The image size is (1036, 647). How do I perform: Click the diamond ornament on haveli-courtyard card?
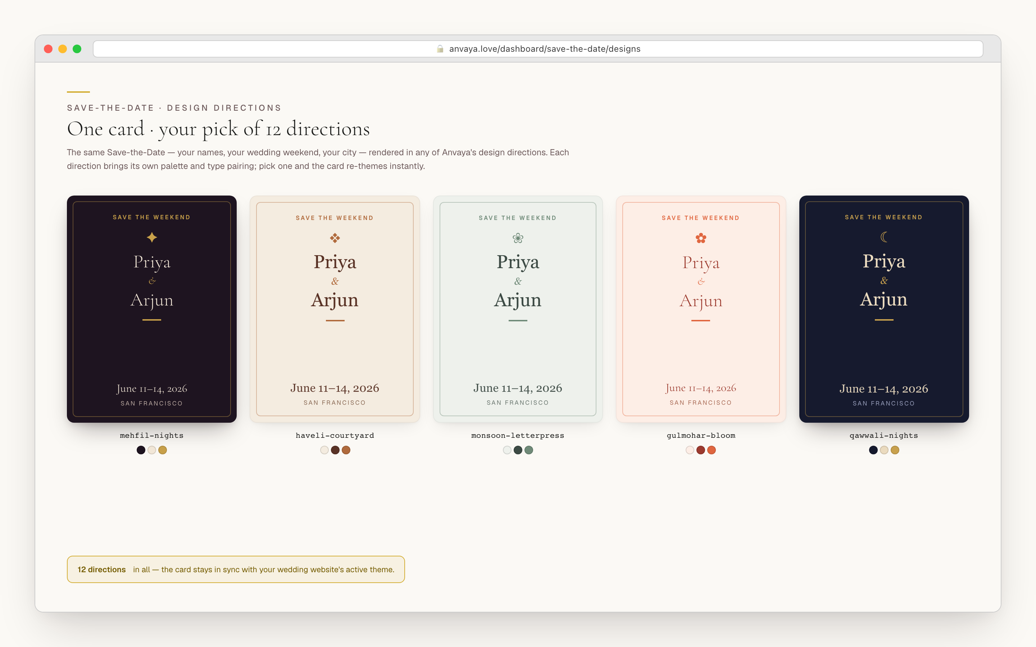pos(335,238)
